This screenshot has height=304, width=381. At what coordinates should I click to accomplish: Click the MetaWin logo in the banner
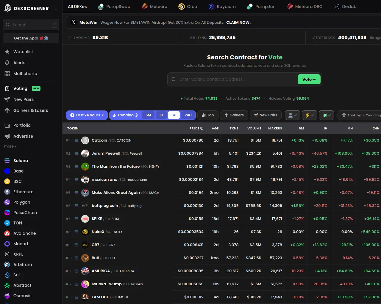point(74,22)
